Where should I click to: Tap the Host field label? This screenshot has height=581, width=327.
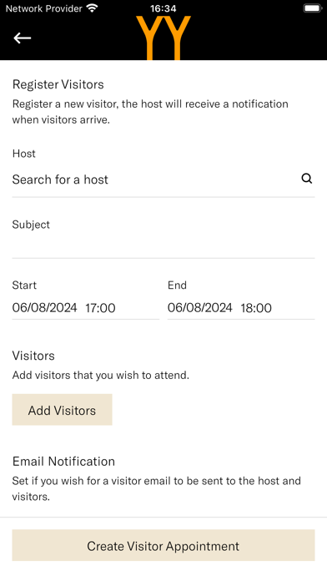point(23,154)
